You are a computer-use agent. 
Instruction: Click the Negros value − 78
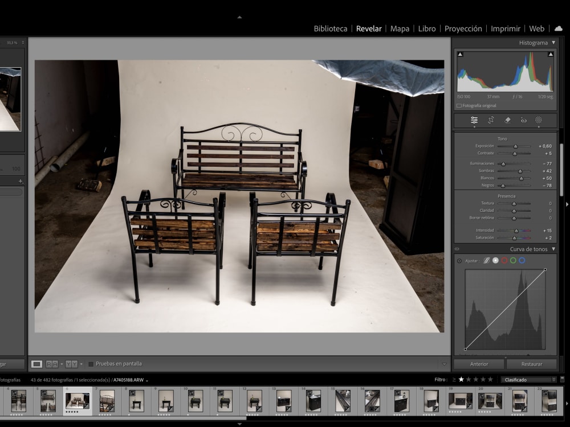pos(547,186)
